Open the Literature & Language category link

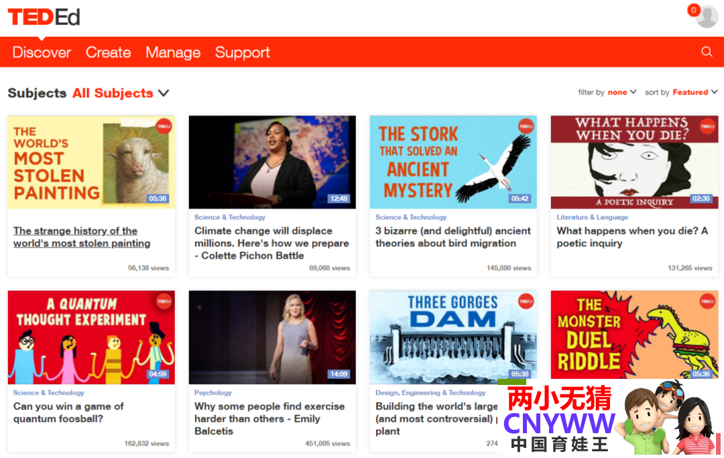click(x=592, y=217)
